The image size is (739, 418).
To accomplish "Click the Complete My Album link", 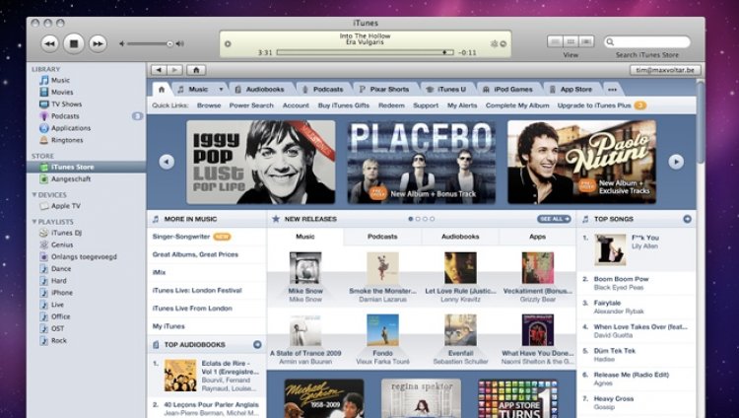I will point(517,105).
